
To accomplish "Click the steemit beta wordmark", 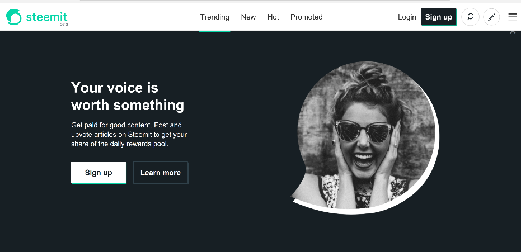I will point(47,17).
